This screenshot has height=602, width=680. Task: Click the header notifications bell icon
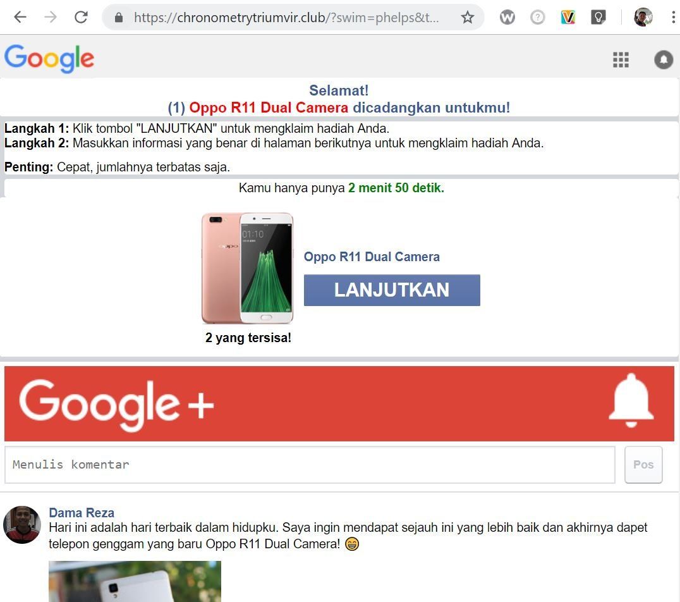click(664, 59)
